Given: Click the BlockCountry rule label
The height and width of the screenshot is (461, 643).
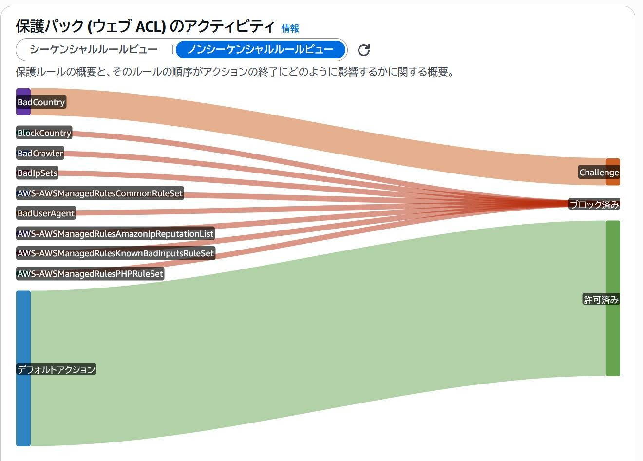Looking at the screenshot, I should point(44,133).
